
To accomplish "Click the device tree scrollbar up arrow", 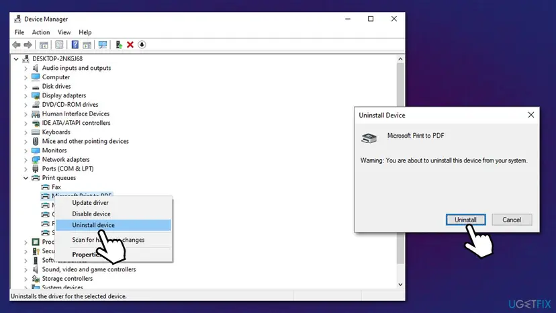I will click(400, 59).
